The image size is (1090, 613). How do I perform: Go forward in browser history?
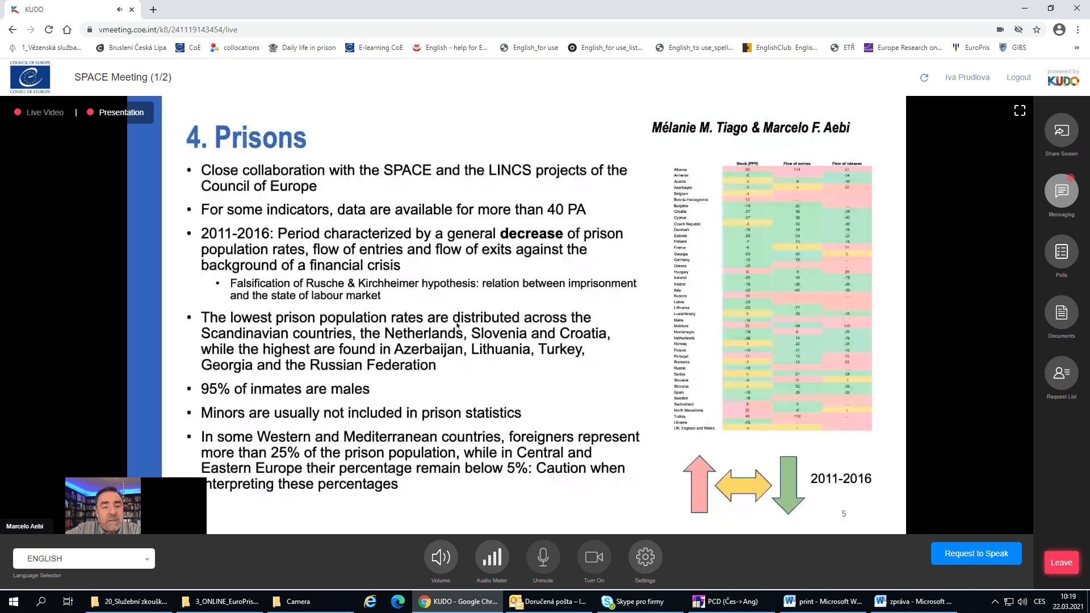tap(31, 30)
